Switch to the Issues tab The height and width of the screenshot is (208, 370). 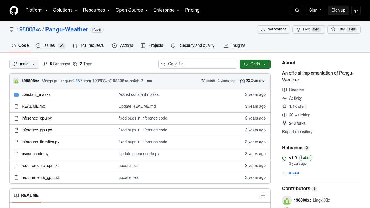(51, 46)
